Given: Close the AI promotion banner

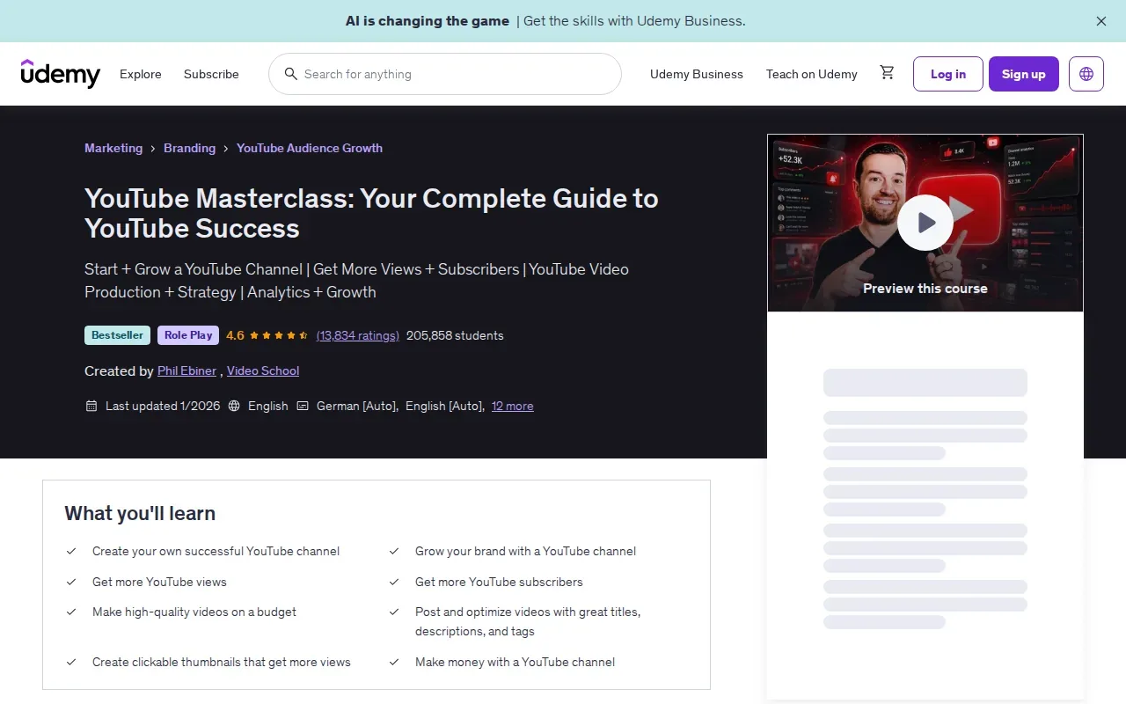Looking at the screenshot, I should tap(1101, 21).
